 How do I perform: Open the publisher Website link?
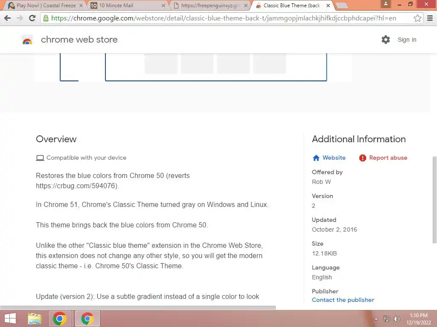tap(334, 158)
